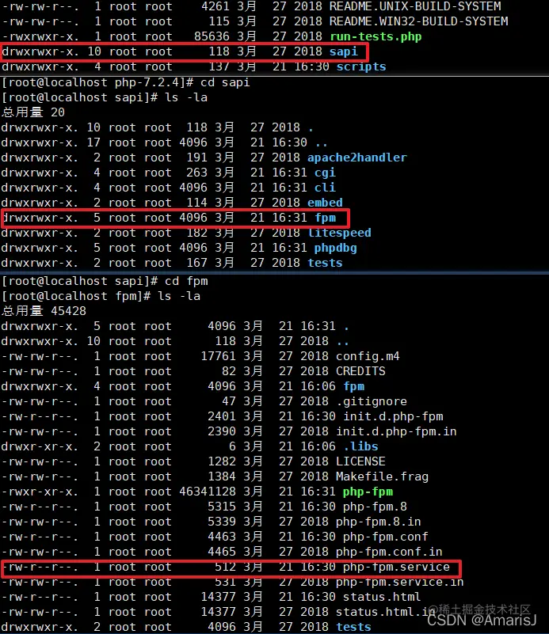
Task: Click the README.UNIX-BUILD-SYSTEM file name
Action: pyautogui.click(x=415, y=6)
